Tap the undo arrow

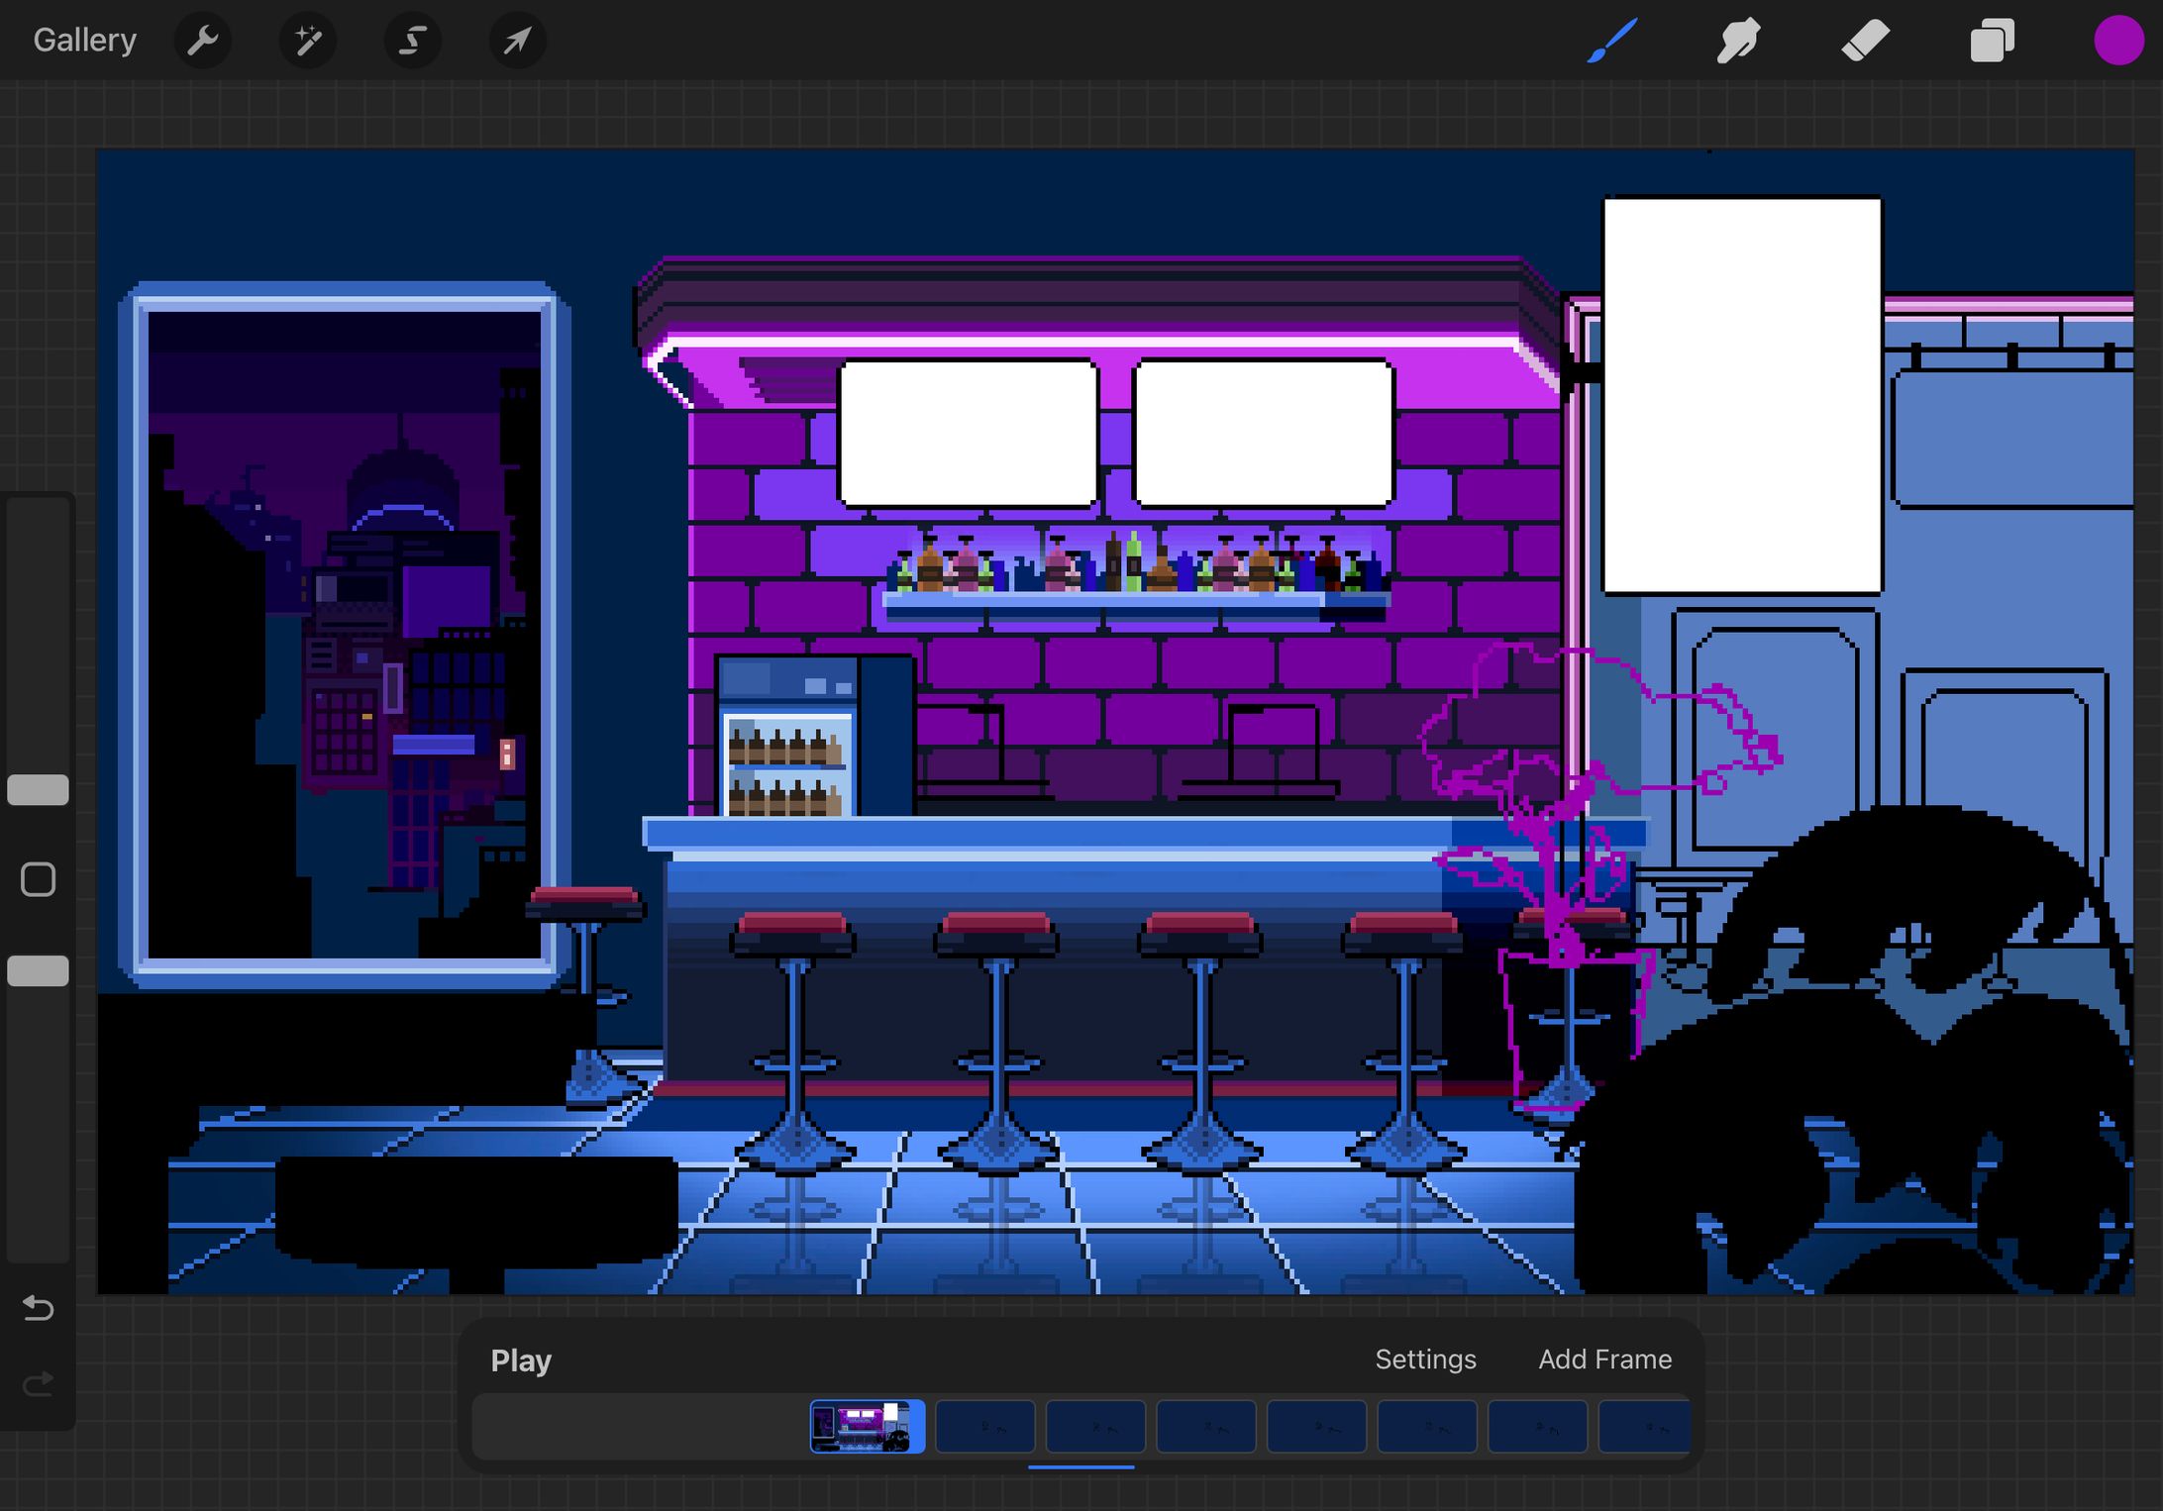pyautogui.click(x=38, y=1308)
